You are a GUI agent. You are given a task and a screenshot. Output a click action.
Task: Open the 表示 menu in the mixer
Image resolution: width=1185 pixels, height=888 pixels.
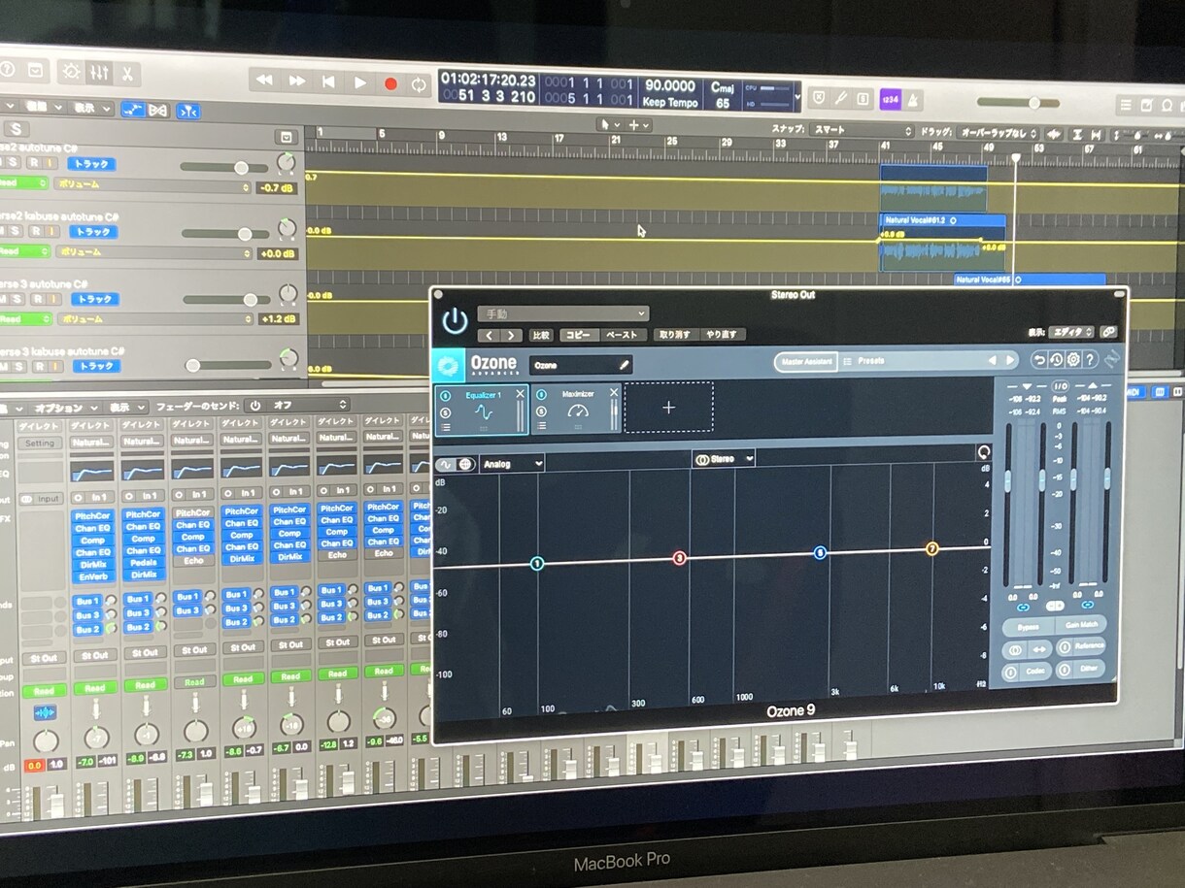coord(125,407)
